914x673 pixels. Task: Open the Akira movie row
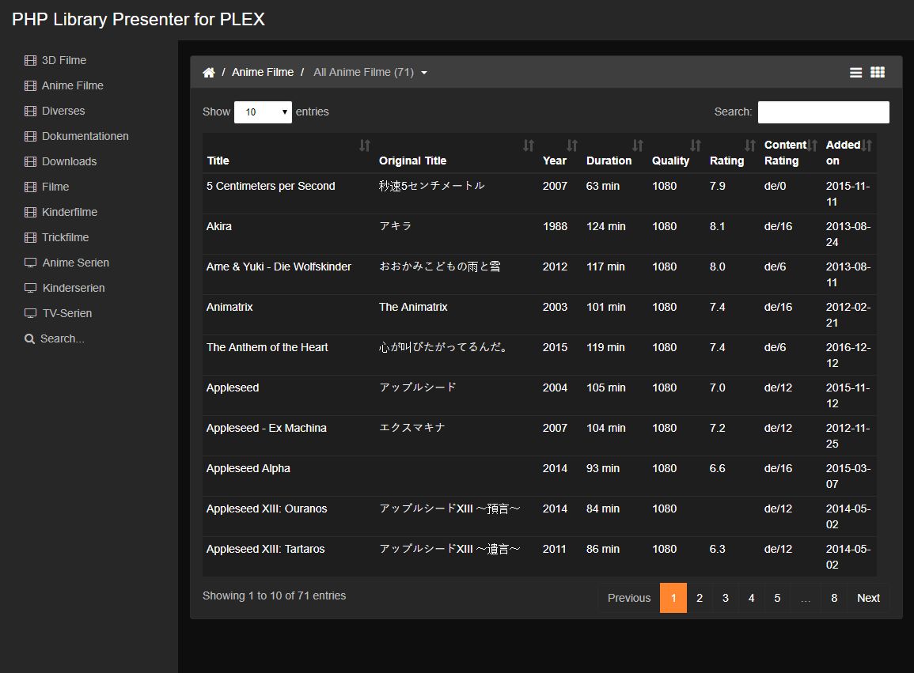click(219, 227)
